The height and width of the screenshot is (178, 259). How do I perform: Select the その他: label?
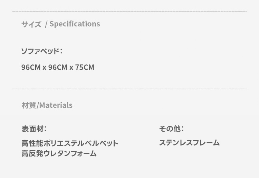coord(171,129)
